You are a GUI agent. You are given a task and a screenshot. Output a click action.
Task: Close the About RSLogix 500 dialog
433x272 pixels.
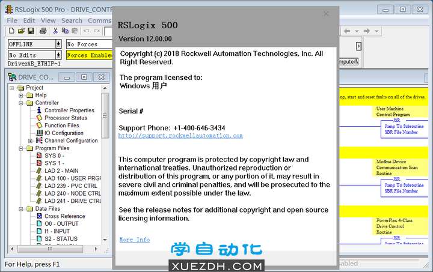(326, 14)
